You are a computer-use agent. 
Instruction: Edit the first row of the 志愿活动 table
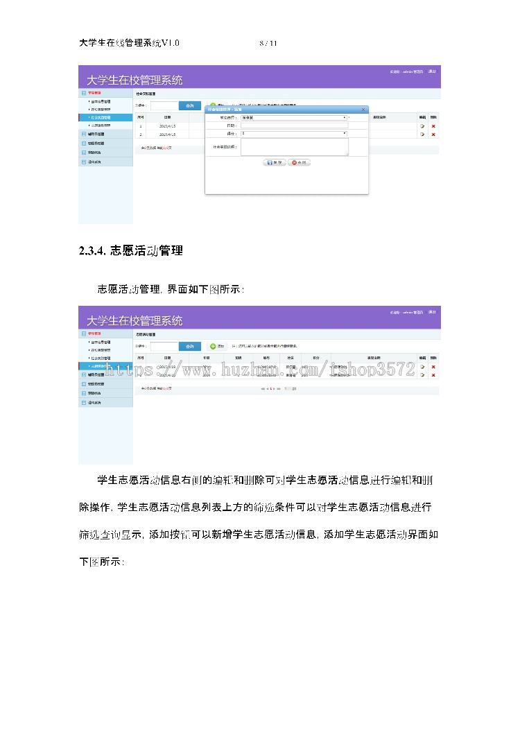[422, 367]
